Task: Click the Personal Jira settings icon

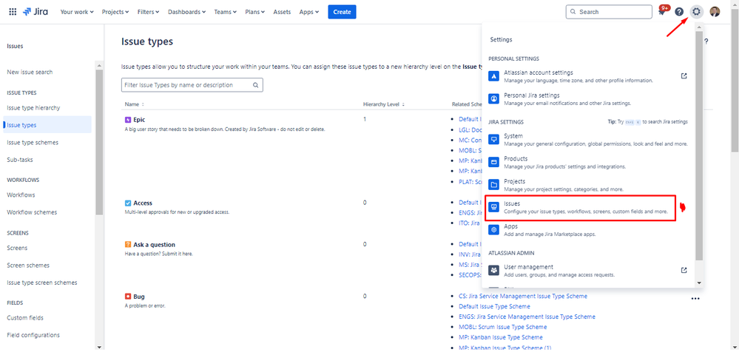Action: coord(493,98)
